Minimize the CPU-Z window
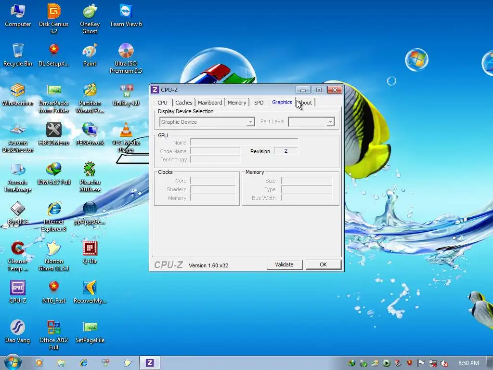This screenshot has height=370, width=493. tap(303, 90)
